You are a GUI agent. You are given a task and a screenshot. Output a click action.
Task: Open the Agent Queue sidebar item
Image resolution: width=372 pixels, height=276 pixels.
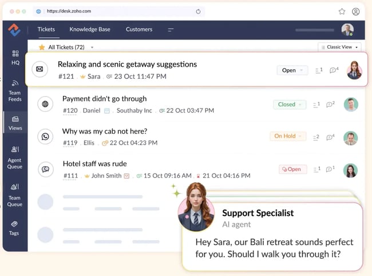click(15, 158)
